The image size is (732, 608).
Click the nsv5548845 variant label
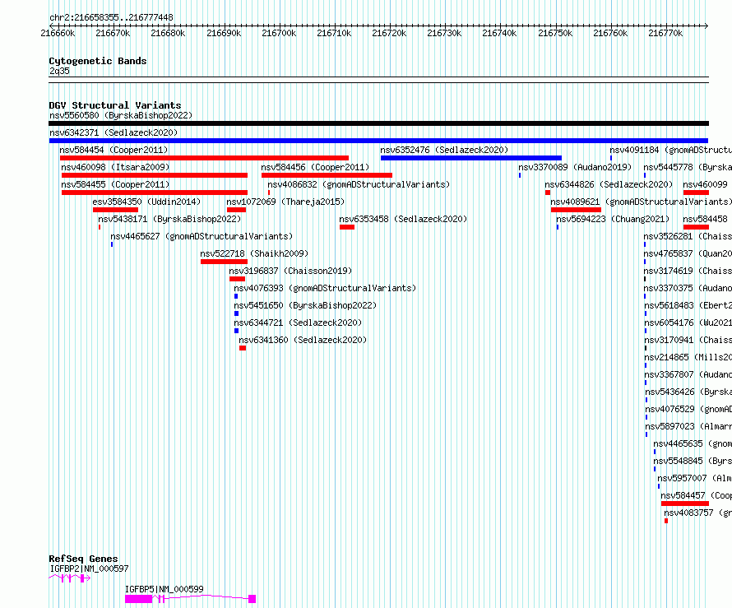pos(693,461)
